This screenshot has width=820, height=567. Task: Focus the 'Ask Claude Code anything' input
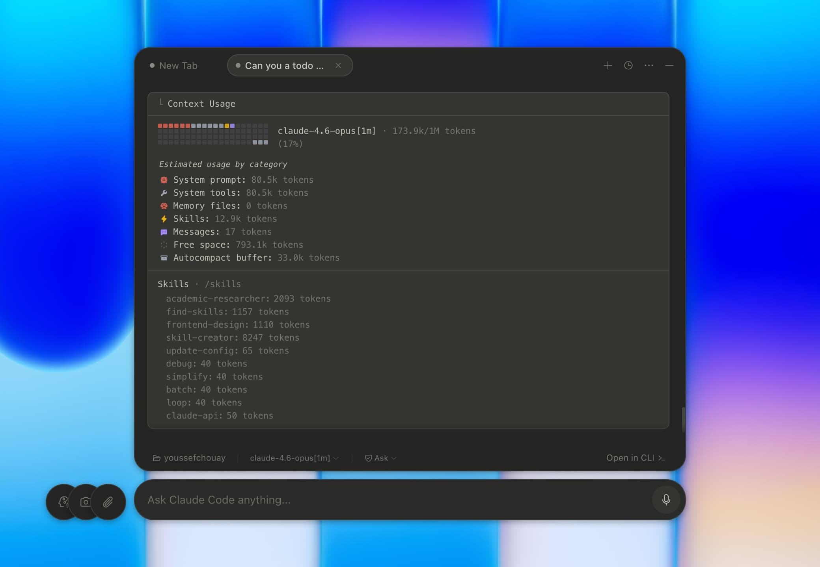coord(398,500)
